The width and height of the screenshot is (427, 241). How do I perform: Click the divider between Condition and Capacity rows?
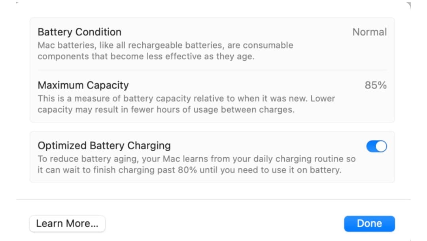(x=212, y=70)
